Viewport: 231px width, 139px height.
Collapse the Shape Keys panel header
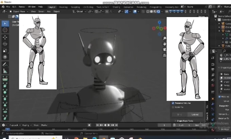point(224,68)
